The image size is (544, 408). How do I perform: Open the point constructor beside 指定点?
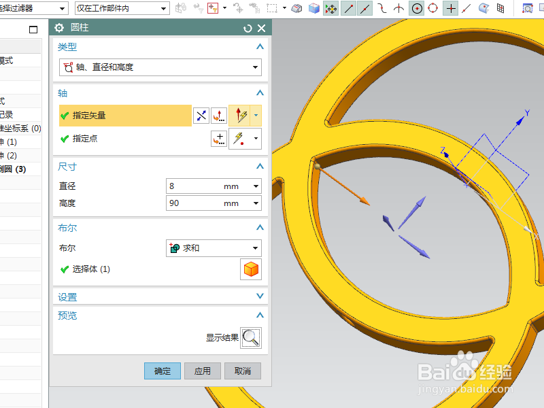click(x=220, y=139)
